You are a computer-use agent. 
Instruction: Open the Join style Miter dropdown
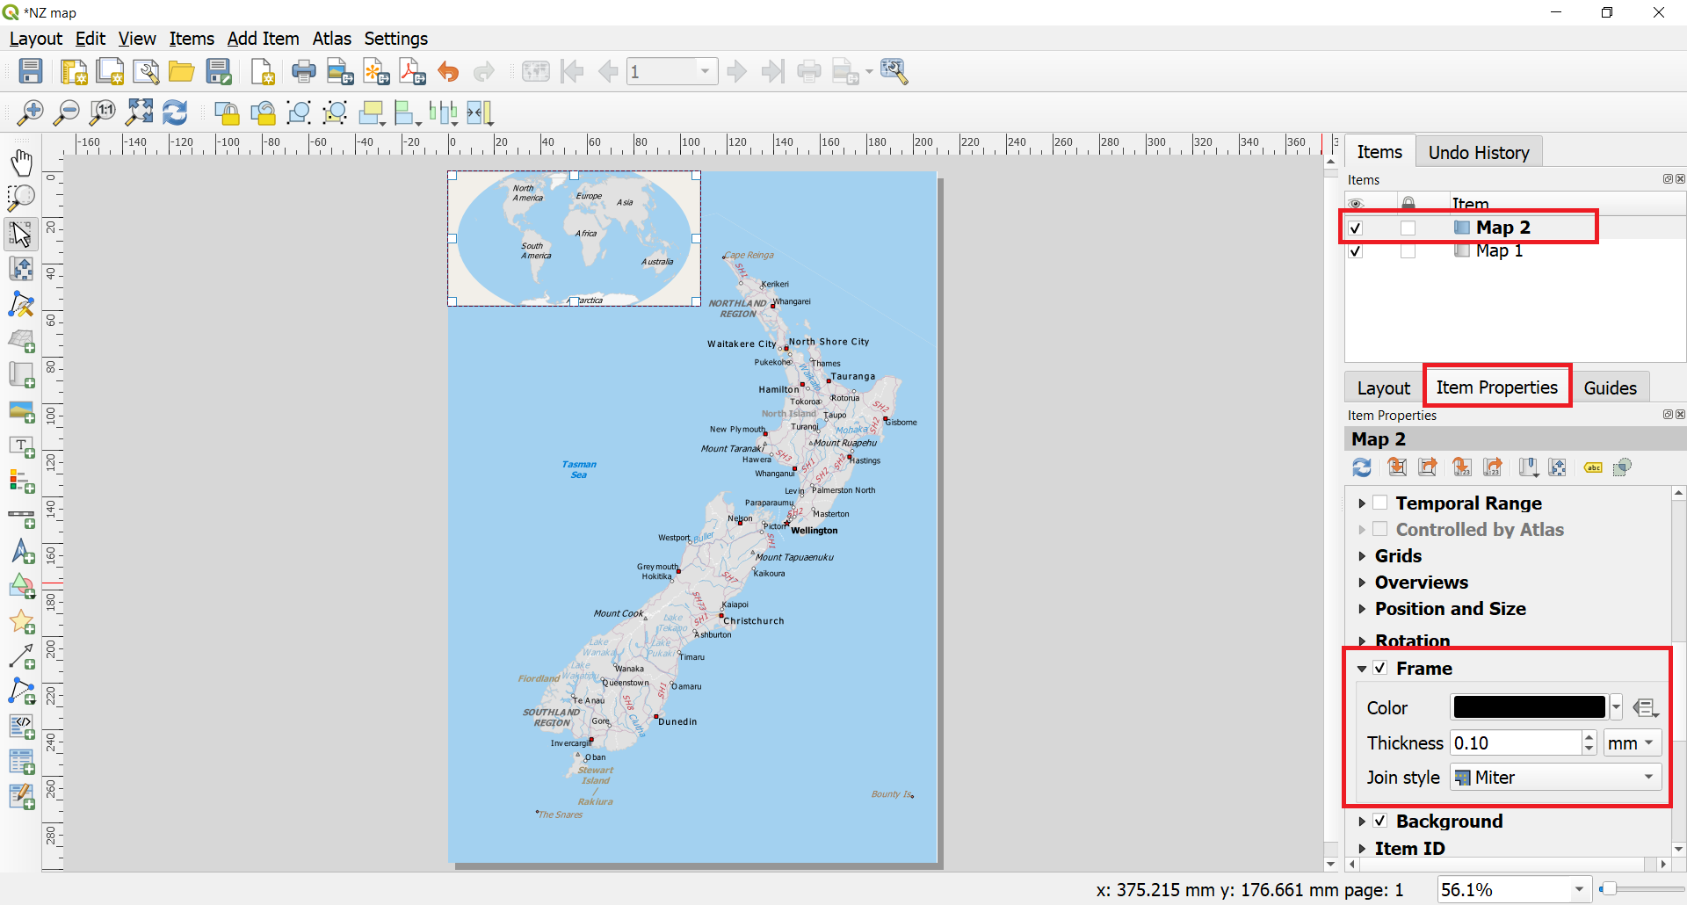pyautogui.click(x=1555, y=778)
